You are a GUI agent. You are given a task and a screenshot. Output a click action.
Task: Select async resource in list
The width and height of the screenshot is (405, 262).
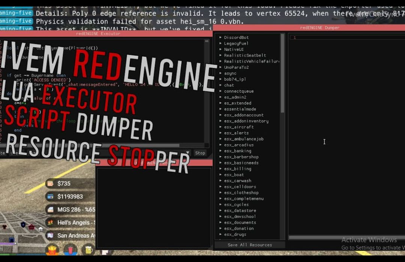(x=230, y=73)
